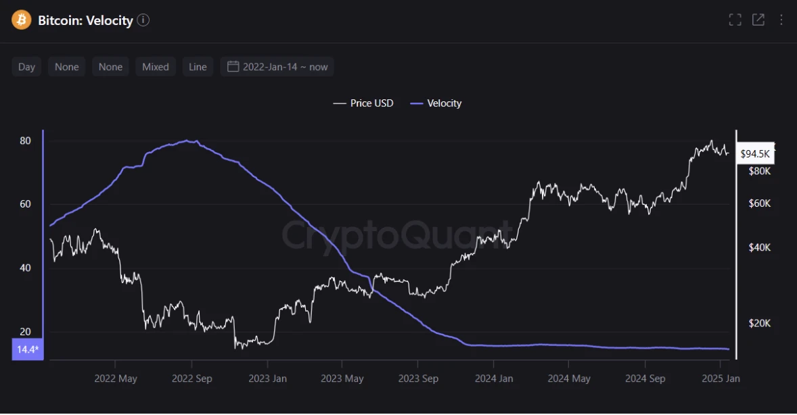Open chart in new window icon

(x=758, y=20)
